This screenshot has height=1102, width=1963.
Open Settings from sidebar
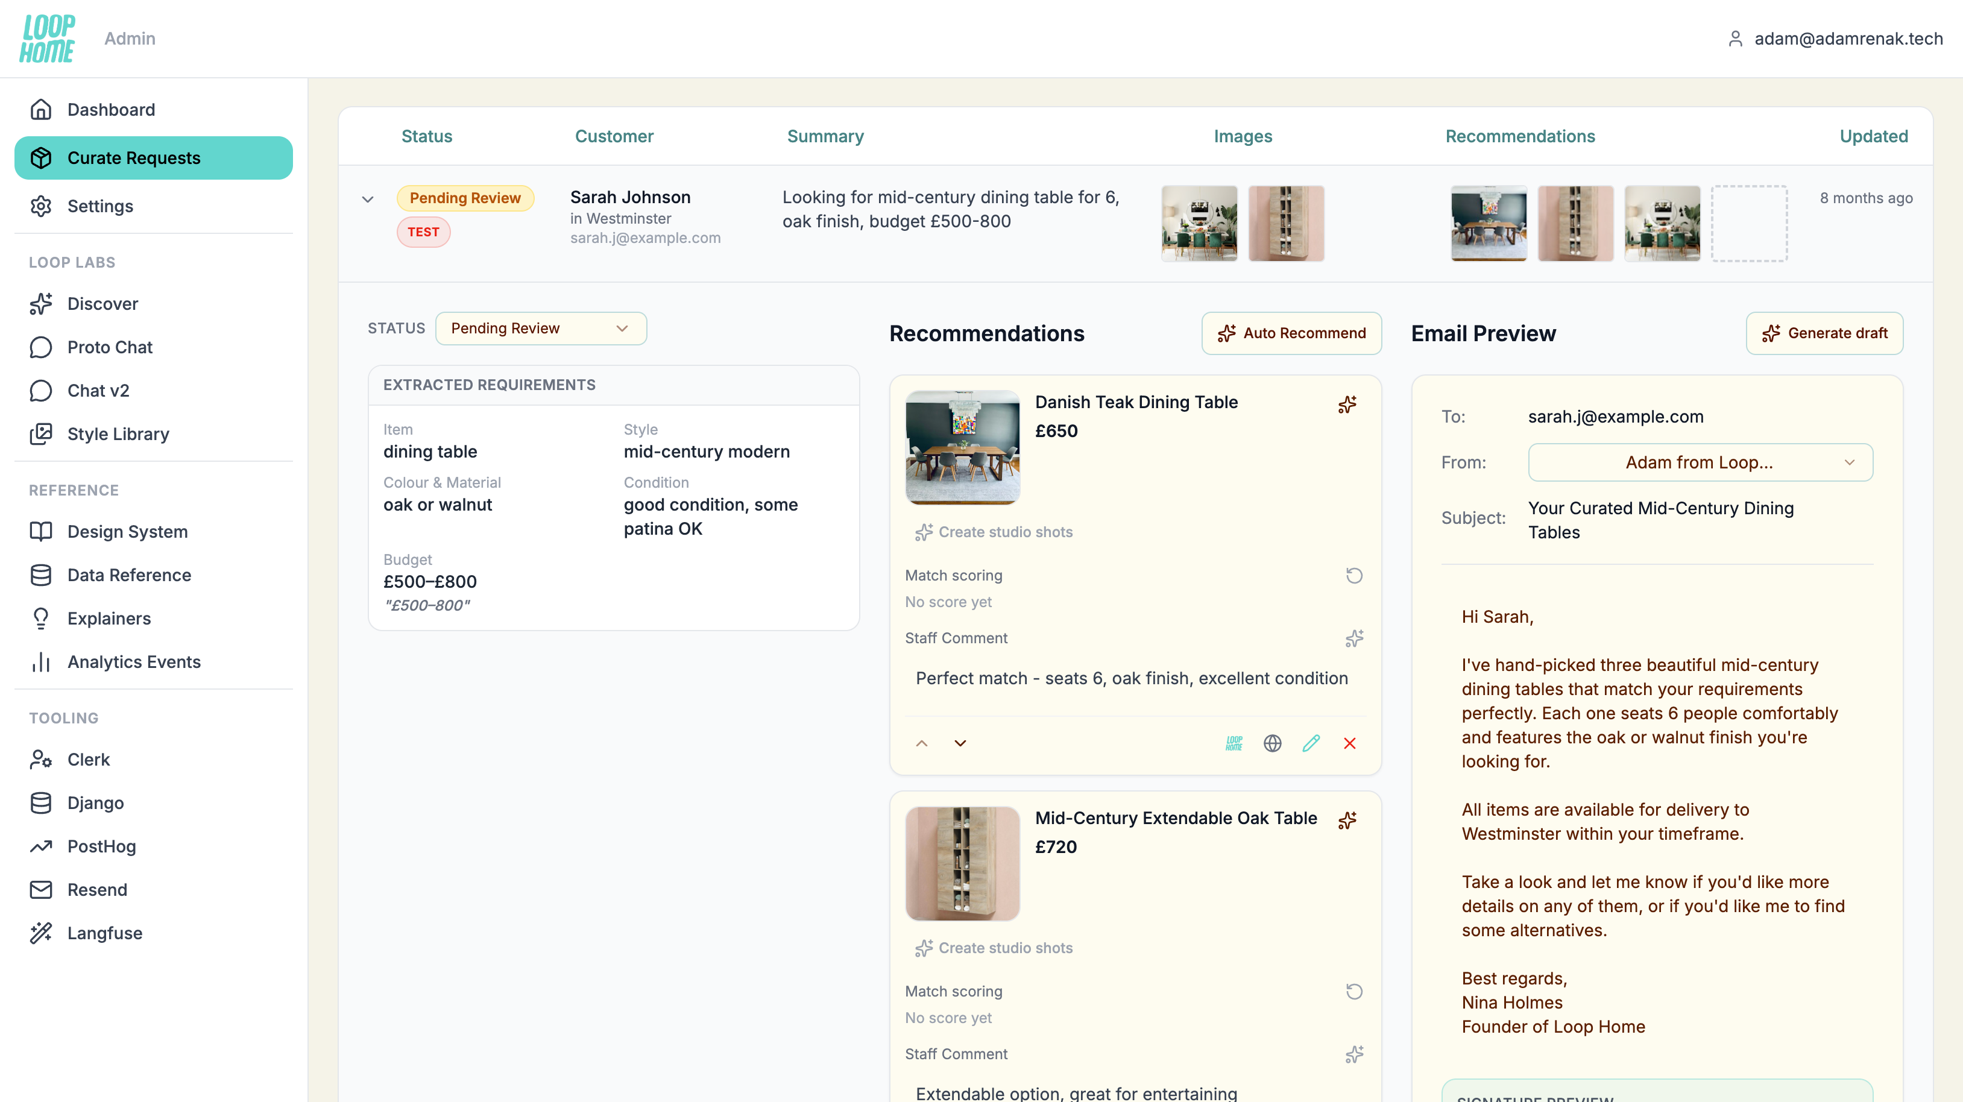[x=153, y=206]
